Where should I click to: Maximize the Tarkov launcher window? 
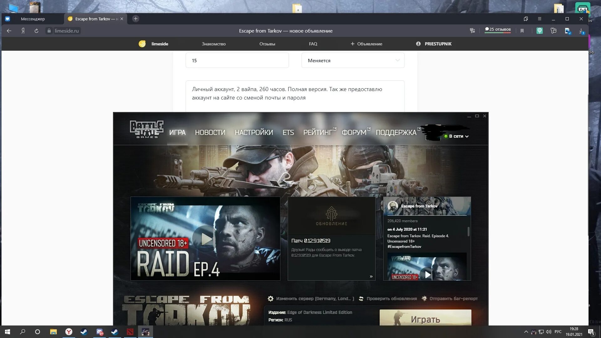(477, 116)
